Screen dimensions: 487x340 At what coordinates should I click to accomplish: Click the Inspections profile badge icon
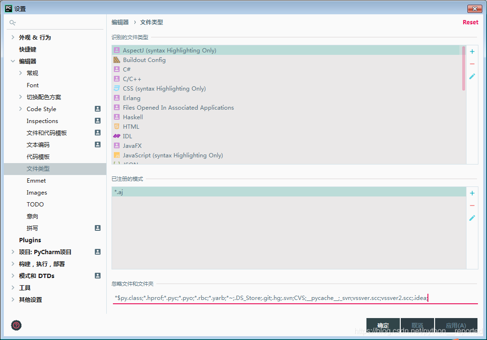pyautogui.click(x=98, y=121)
